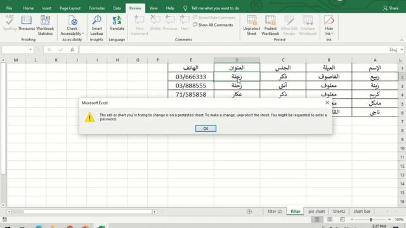The width and height of the screenshot is (406, 228).
Task: Click Allow Edit Ranges
Action: (x=289, y=25)
